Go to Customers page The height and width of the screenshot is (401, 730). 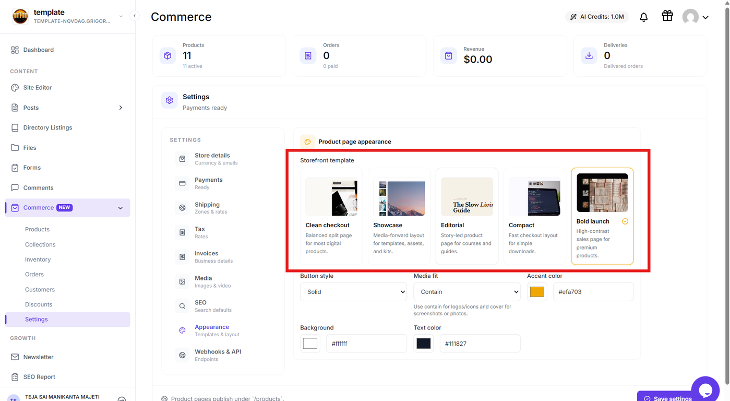pos(40,289)
